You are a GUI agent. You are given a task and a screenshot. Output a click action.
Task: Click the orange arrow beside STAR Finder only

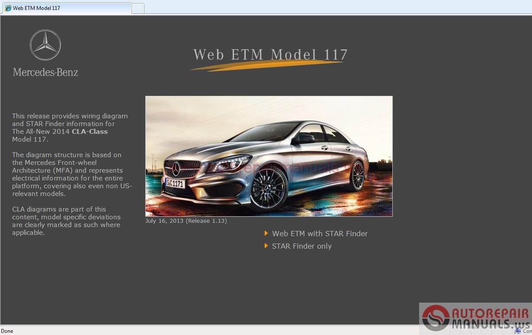[266, 246]
